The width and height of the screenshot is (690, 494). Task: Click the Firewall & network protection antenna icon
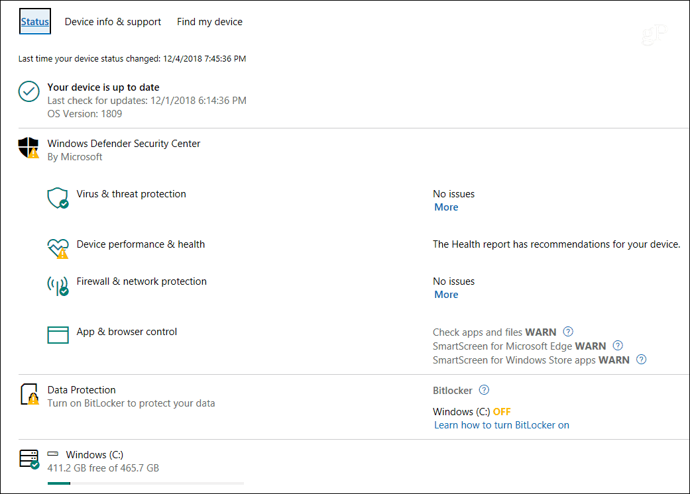(x=58, y=285)
